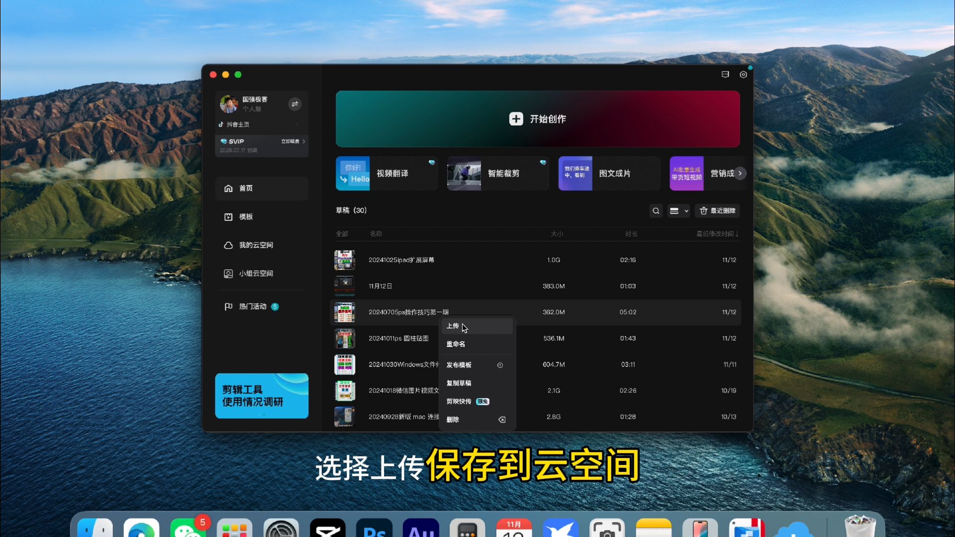Click thumbnail of 20241018微信图片视频 draft
The width and height of the screenshot is (955, 537).
click(x=345, y=391)
